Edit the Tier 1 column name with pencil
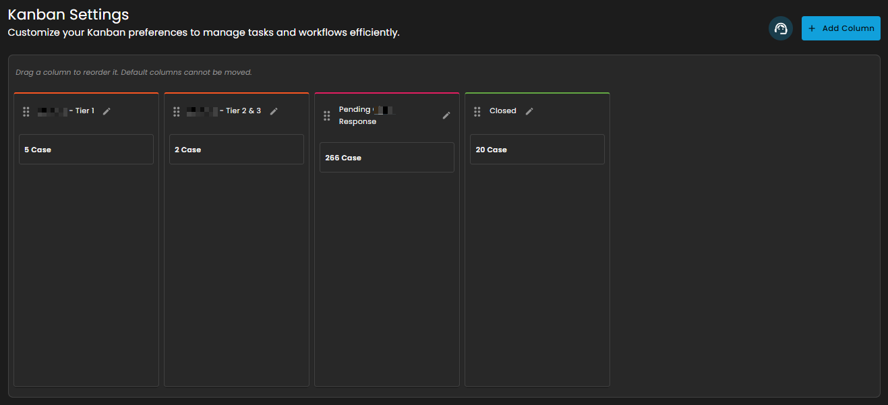The height and width of the screenshot is (405, 888). (x=107, y=111)
